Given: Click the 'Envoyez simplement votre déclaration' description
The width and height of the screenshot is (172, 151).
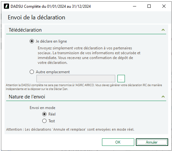Looking at the screenshot, I should tap(89, 55).
